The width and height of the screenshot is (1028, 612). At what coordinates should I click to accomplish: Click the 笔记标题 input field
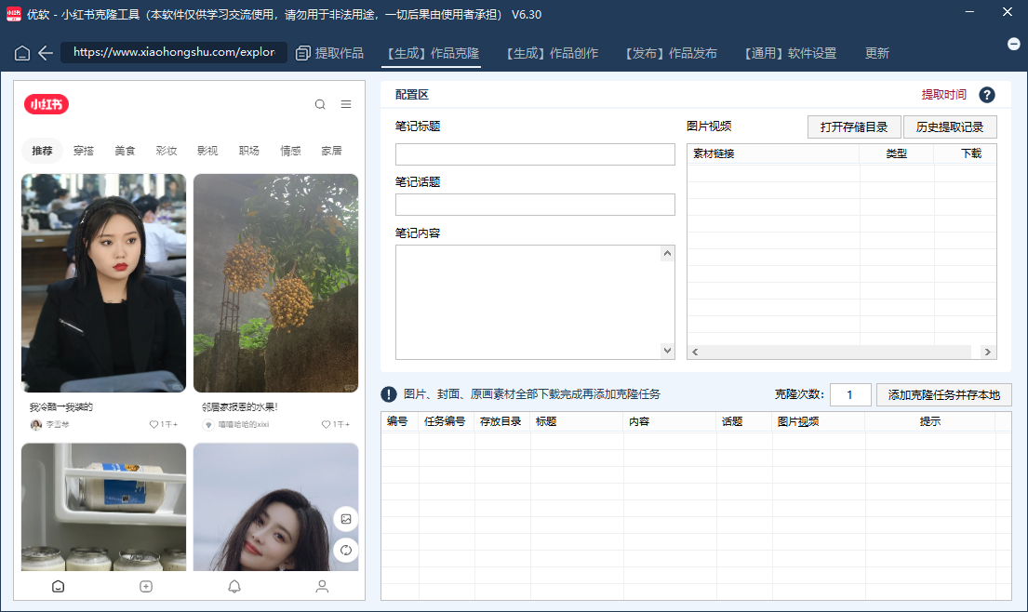[535, 153]
